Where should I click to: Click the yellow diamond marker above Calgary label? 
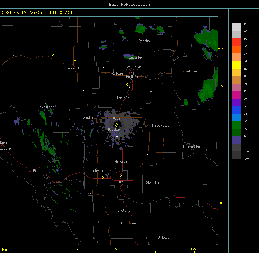(x=122, y=177)
